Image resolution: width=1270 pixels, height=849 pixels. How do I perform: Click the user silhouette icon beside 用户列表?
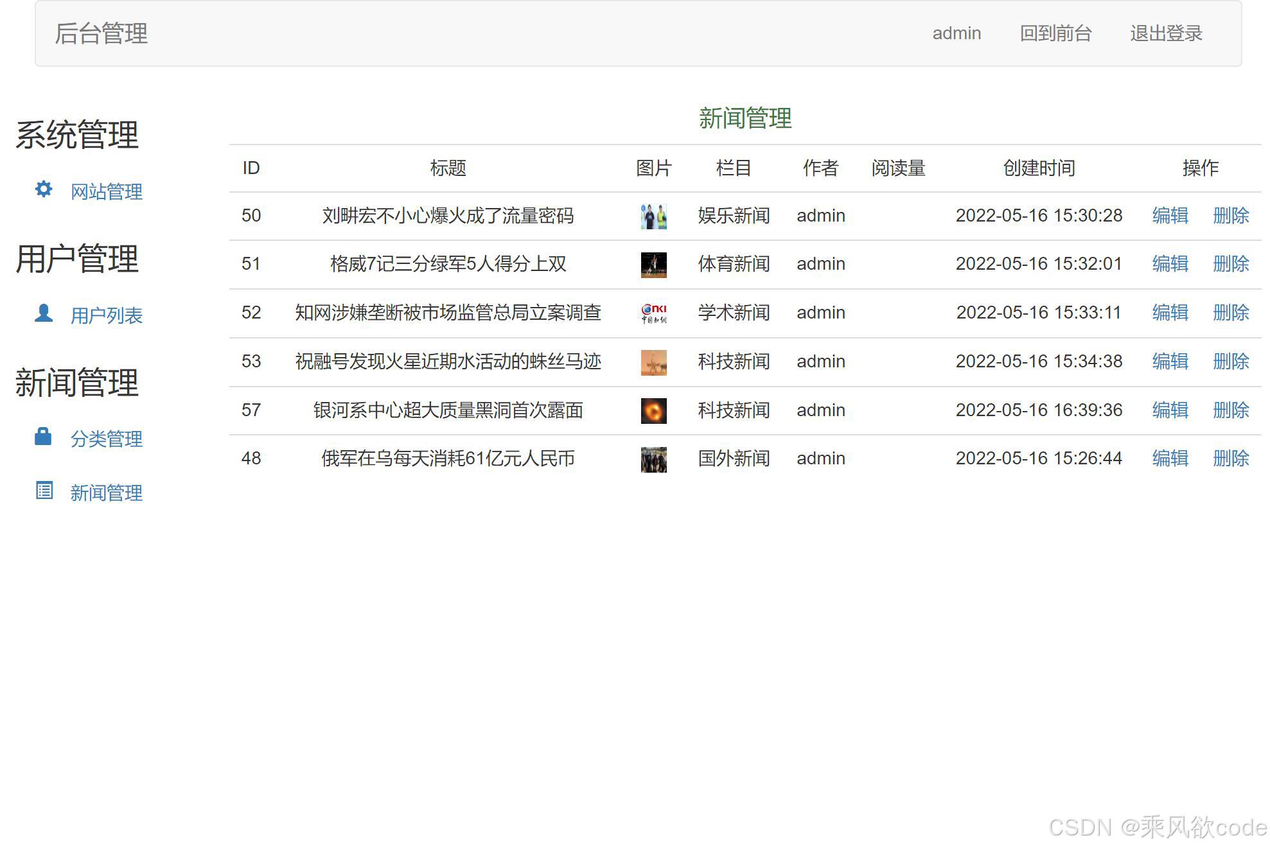[x=44, y=313]
